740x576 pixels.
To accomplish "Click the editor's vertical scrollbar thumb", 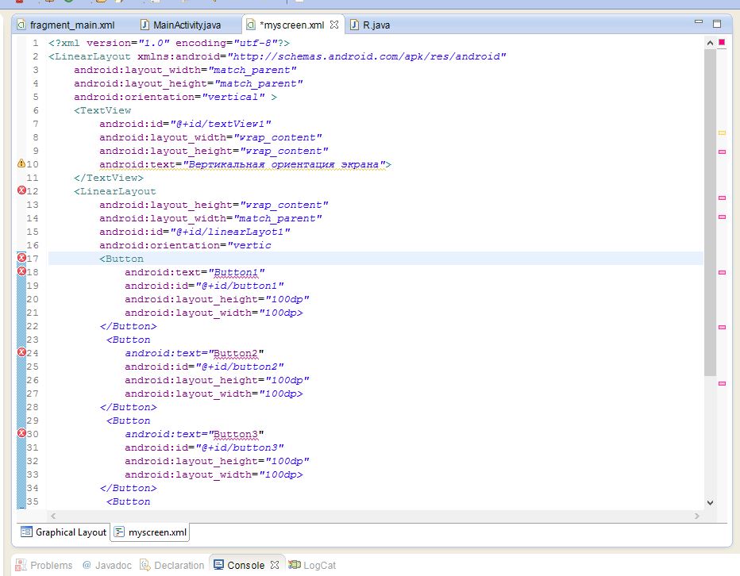I will (710, 213).
